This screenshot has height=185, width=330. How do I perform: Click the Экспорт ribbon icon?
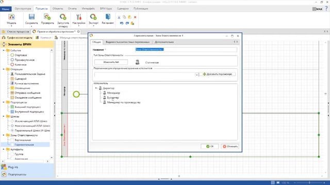pos(93,17)
